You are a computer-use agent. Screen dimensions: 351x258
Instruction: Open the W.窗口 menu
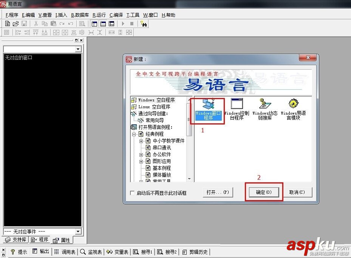[150, 15]
